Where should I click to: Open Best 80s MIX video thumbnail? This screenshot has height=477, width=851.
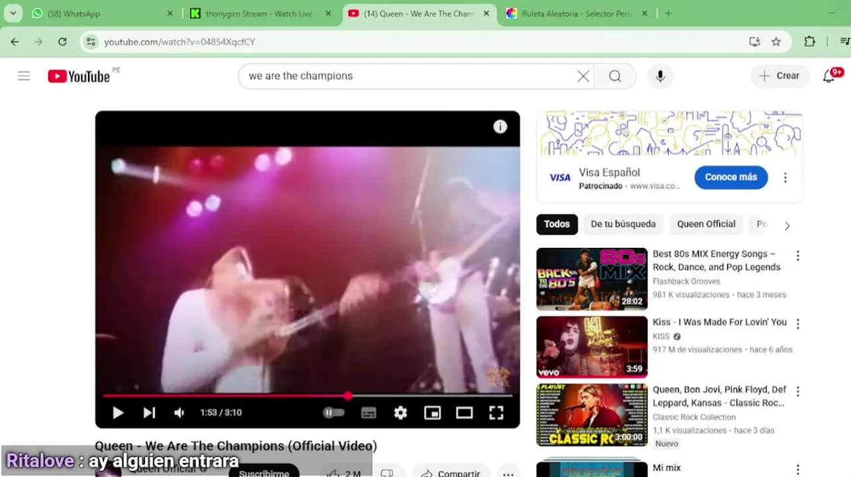tap(592, 279)
